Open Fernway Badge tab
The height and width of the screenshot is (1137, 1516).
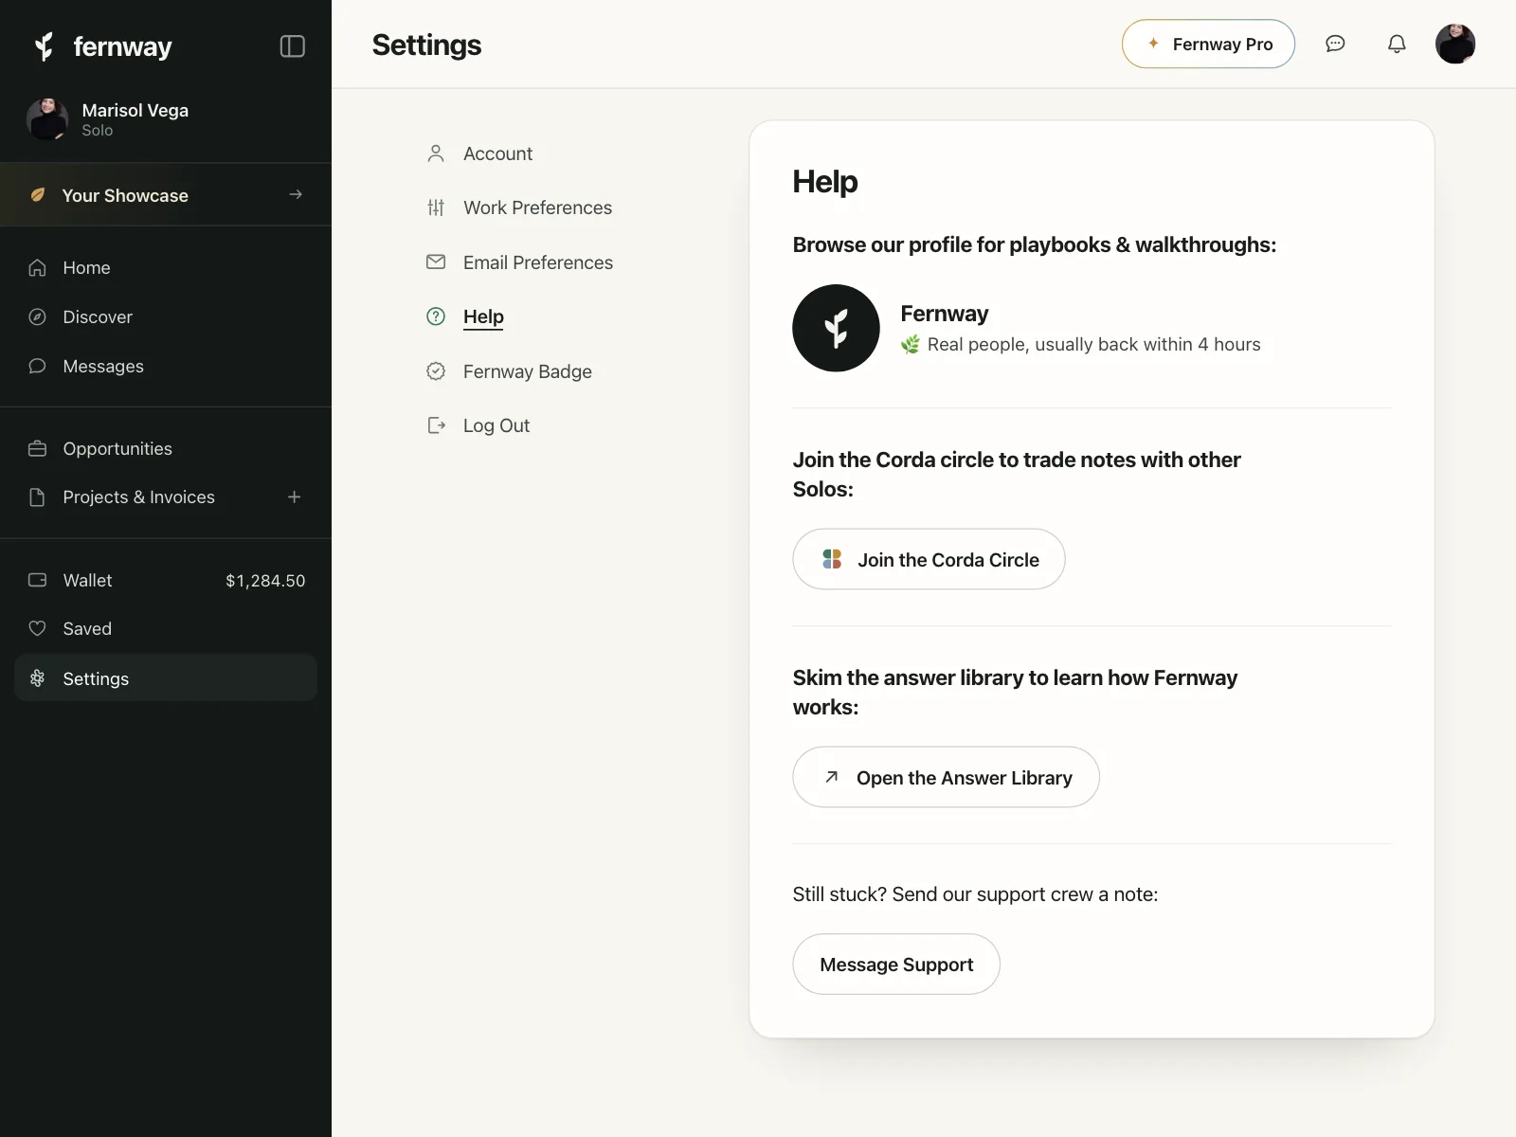(x=528, y=371)
